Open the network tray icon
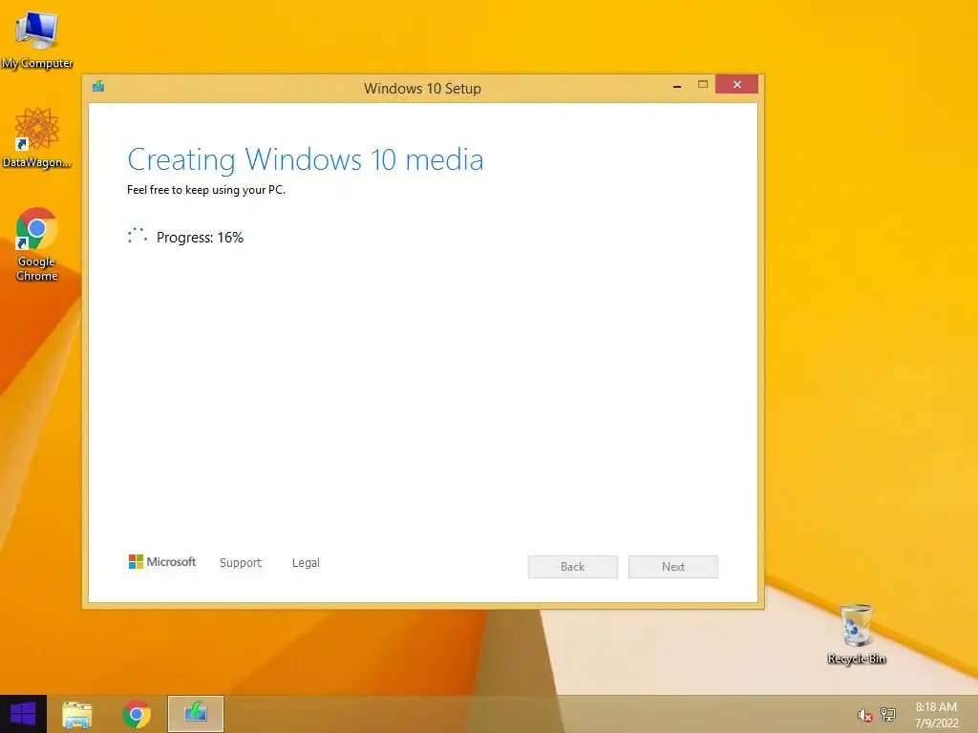 887,715
